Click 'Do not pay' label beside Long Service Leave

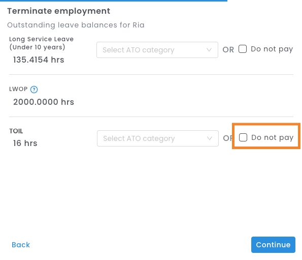pyautogui.click(x=272, y=49)
